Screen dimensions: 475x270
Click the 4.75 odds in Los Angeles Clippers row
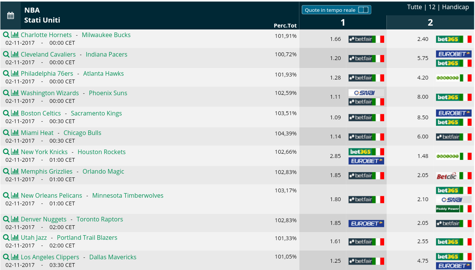coord(423,261)
